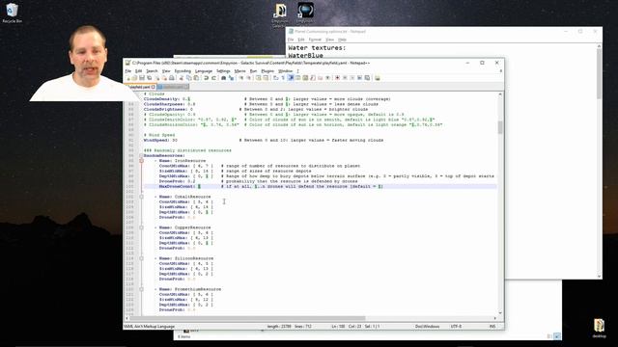This screenshot has width=618, height=347.
Task: Click Notepad++ horizontal scrollbar thumb
Action: [x=247, y=318]
